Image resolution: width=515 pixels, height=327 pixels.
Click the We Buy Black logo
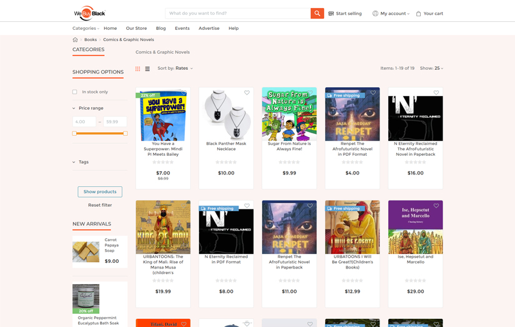(90, 13)
